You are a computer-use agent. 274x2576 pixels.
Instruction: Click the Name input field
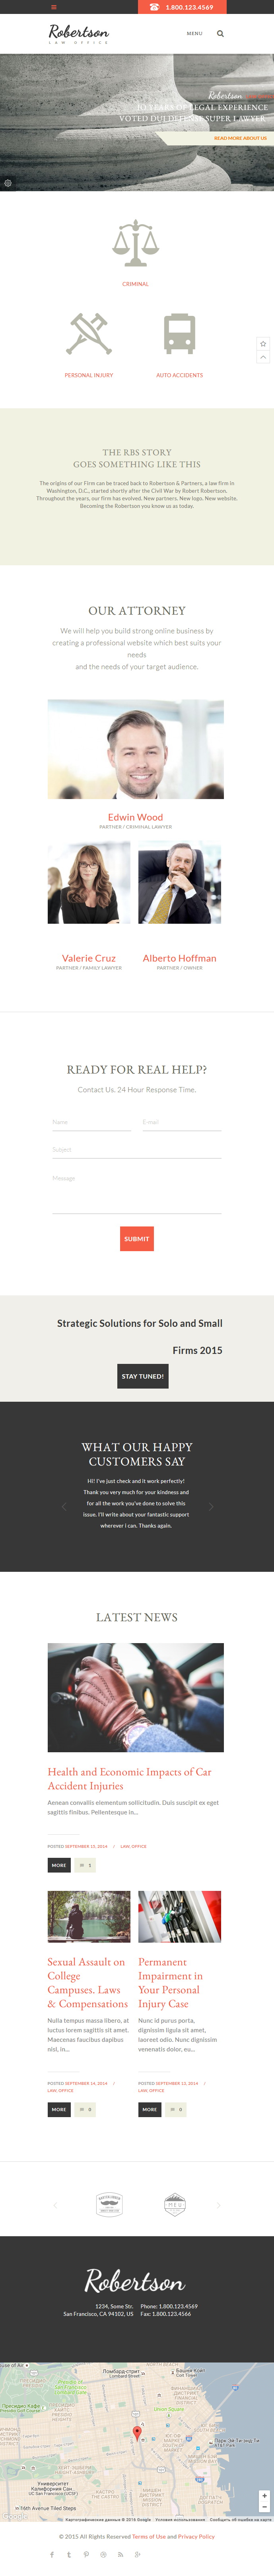click(x=92, y=1122)
